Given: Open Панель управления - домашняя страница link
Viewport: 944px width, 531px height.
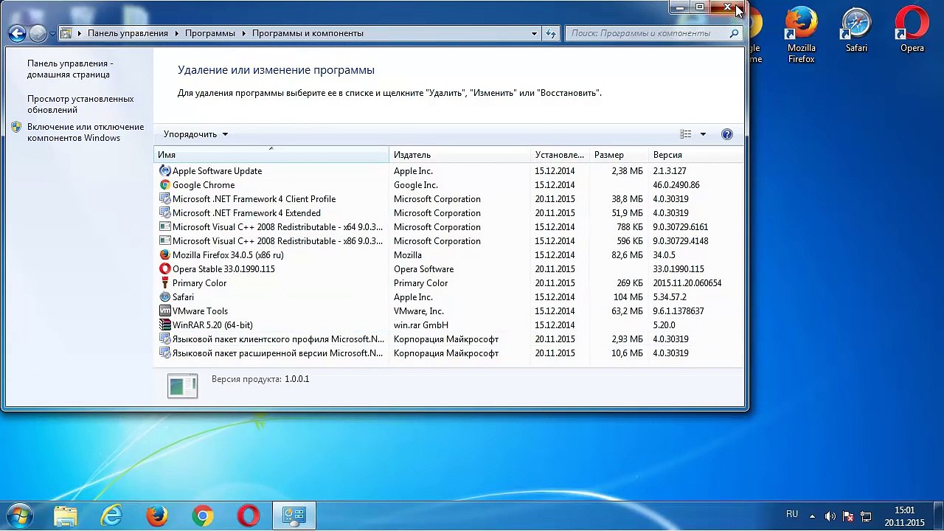Looking at the screenshot, I should tap(70, 69).
